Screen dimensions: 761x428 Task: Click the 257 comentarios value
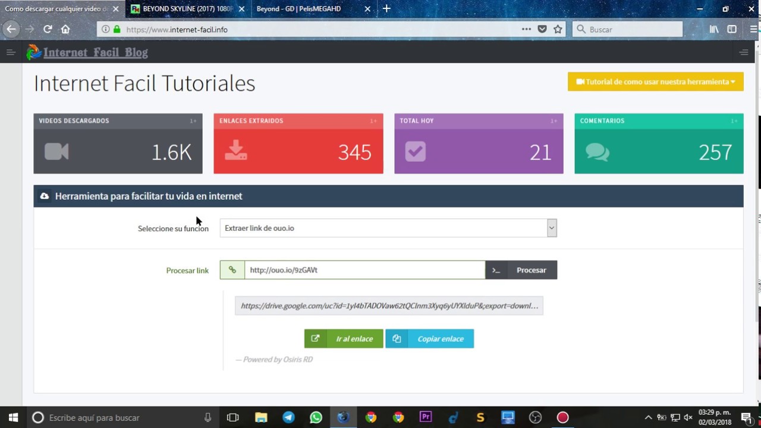715,153
